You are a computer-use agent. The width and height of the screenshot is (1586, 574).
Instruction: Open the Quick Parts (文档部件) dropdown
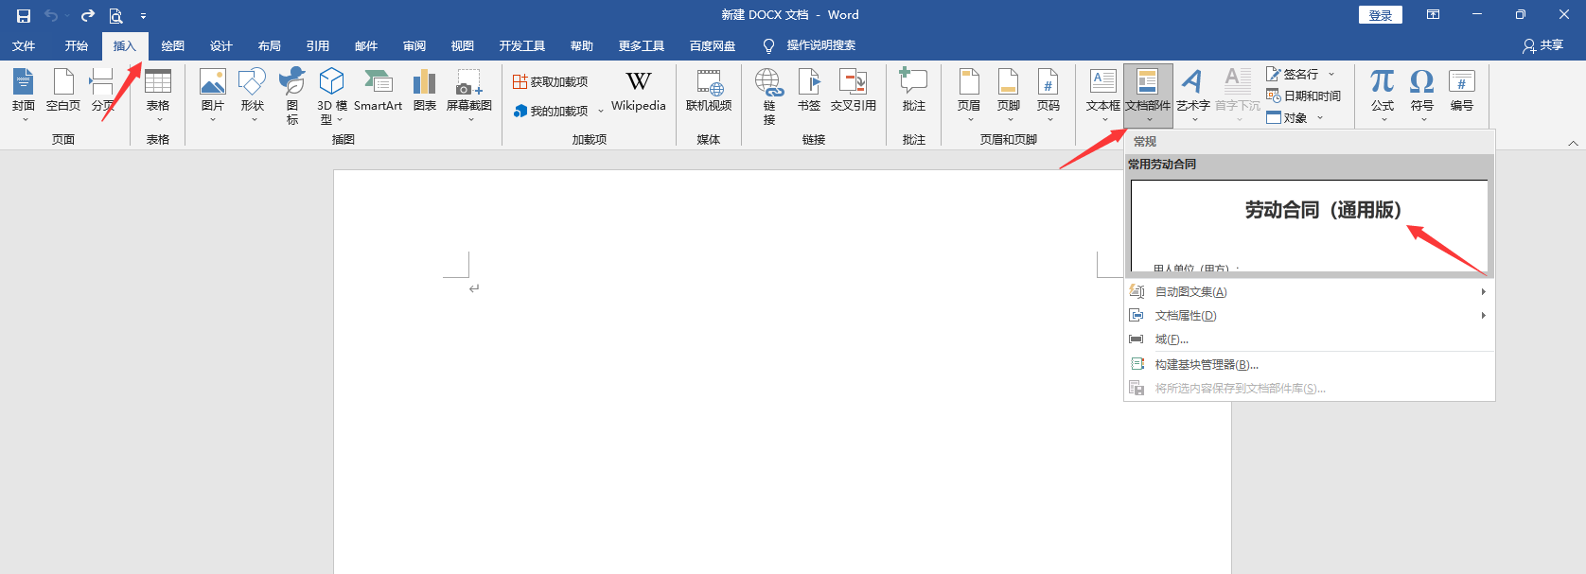point(1148,95)
